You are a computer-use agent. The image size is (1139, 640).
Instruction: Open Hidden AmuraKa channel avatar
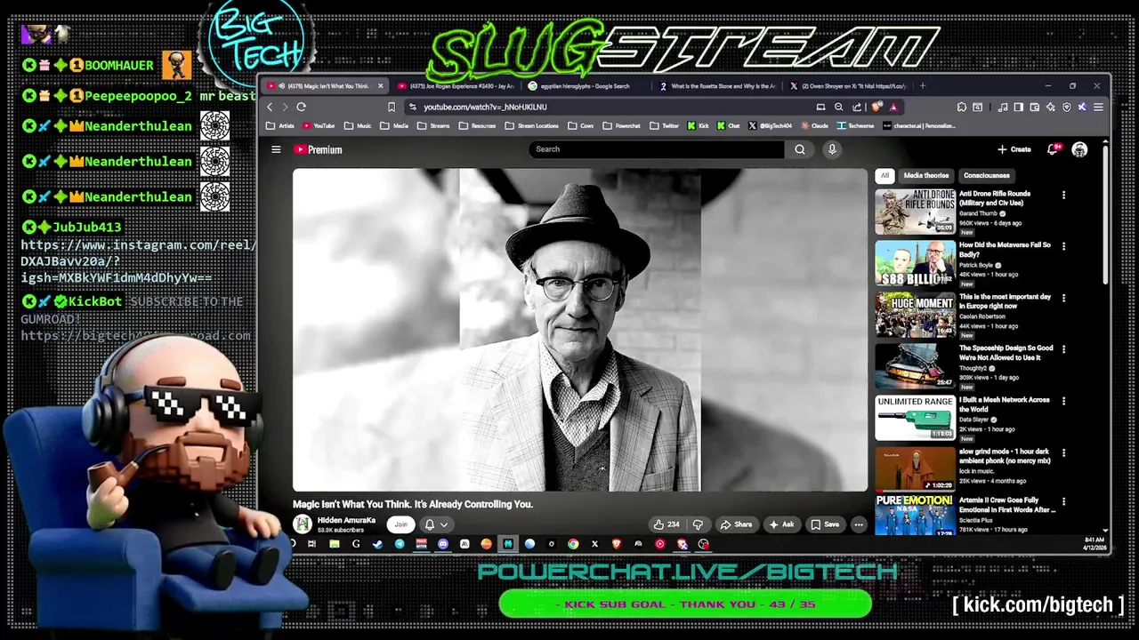[x=303, y=524]
